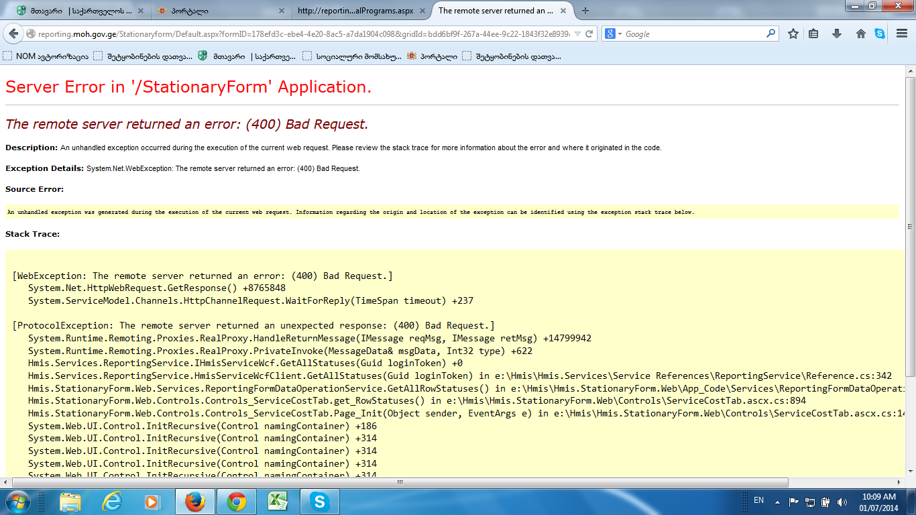The width and height of the screenshot is (916, 515).
Task: Open the Firefox hamburger menu
Action: pyautogui.click(x=902, y=34)
